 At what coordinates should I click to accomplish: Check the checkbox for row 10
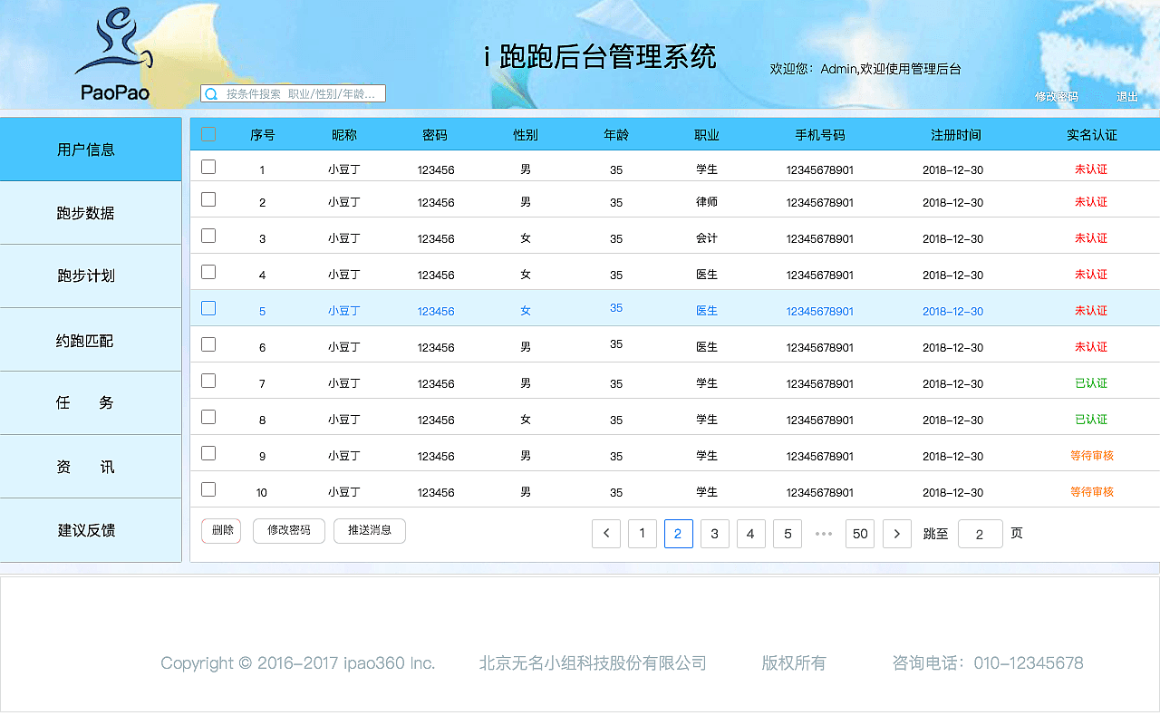pos(208,488)
